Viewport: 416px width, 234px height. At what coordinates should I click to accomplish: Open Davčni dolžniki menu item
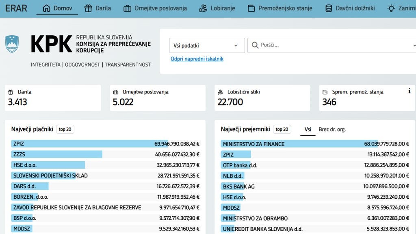(x=350, y=9)
